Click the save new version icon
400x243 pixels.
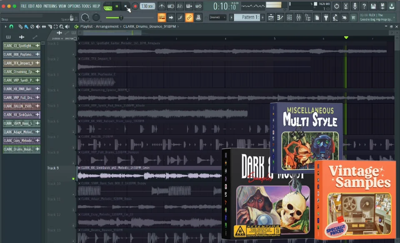pyautogui.click(x=382, y=6)
